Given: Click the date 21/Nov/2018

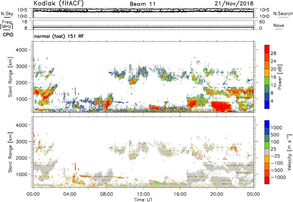Looking at the screenshot, I should tap(234, 4).
